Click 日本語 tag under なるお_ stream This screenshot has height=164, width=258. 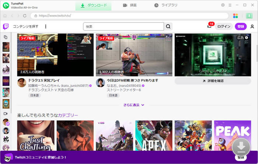113,95
